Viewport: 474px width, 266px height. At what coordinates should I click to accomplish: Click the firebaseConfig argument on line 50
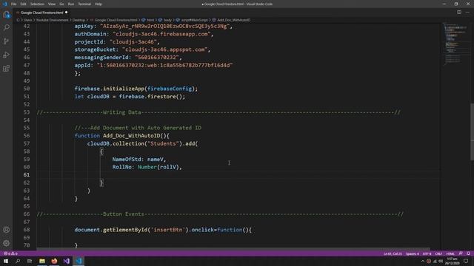tap(170, 89)
